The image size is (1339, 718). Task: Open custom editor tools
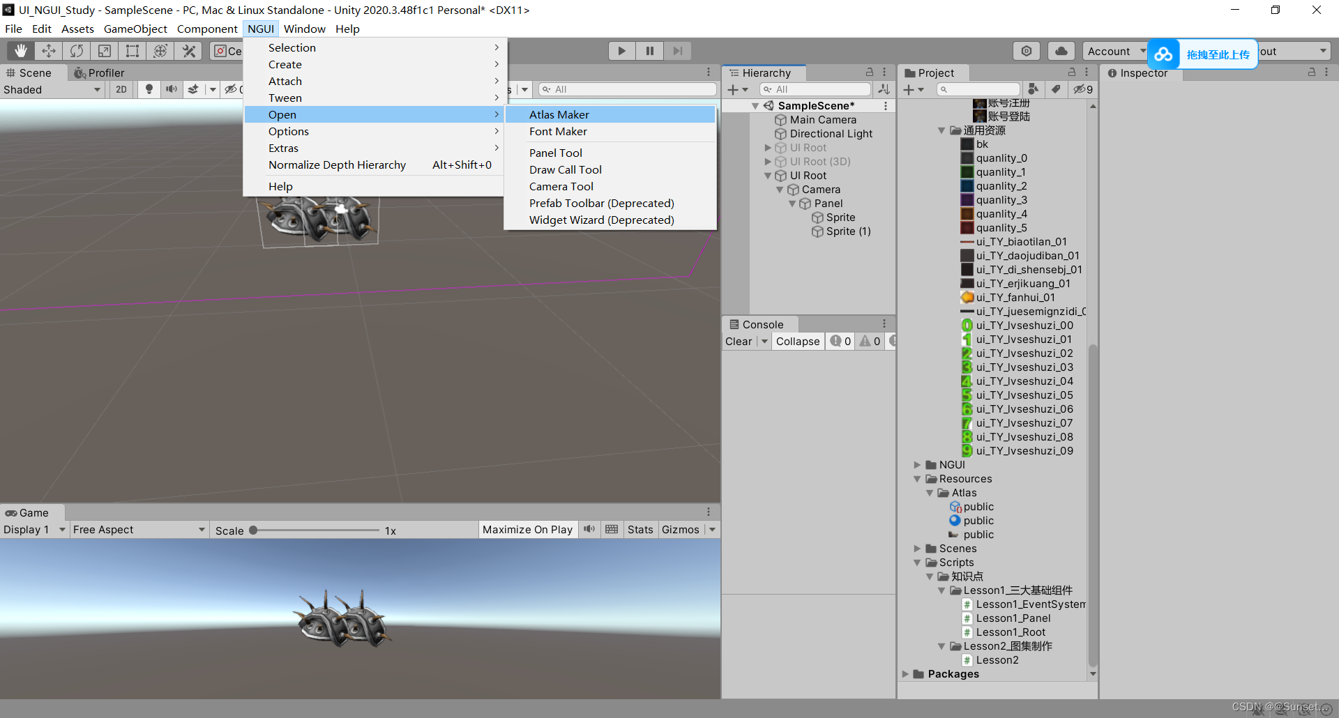pyautogui.click(x=188, y=51)
